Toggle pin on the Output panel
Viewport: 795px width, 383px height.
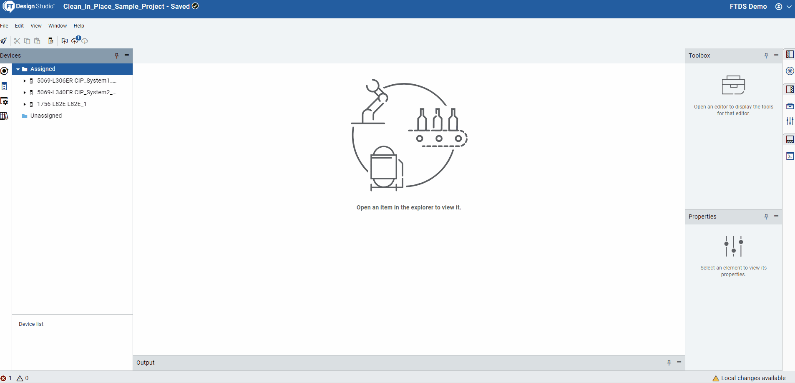coord(669,363)
